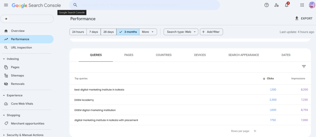Image resolution: width=316 pixels, height=137 pixels.
Task: Click the Top queries column header
Action: 81,79
